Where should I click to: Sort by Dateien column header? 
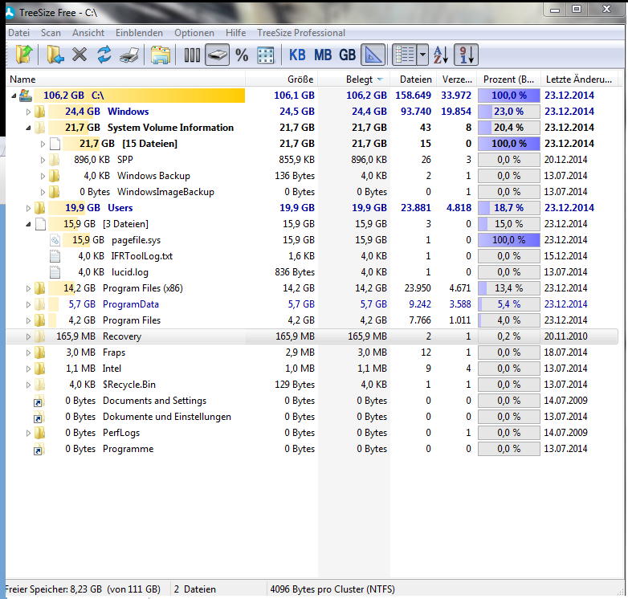tap(414, 79)
